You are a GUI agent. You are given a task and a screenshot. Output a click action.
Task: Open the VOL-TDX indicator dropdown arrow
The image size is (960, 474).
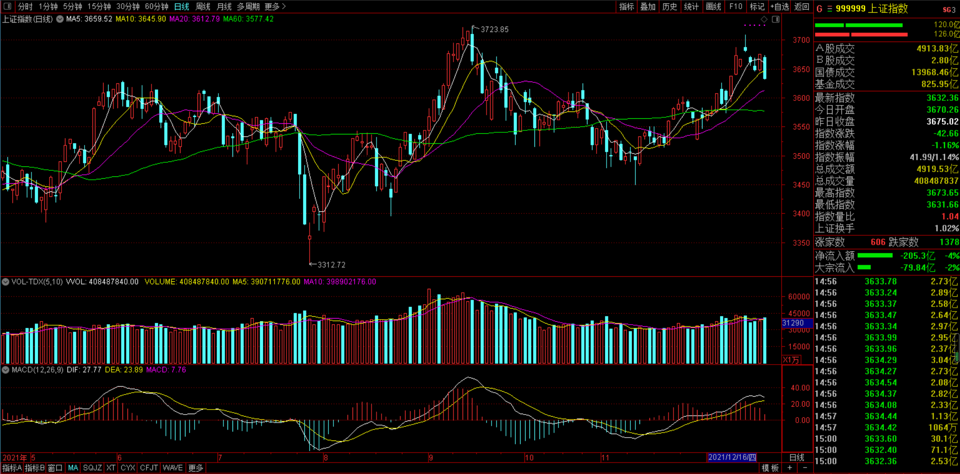[x=5, y=282]
